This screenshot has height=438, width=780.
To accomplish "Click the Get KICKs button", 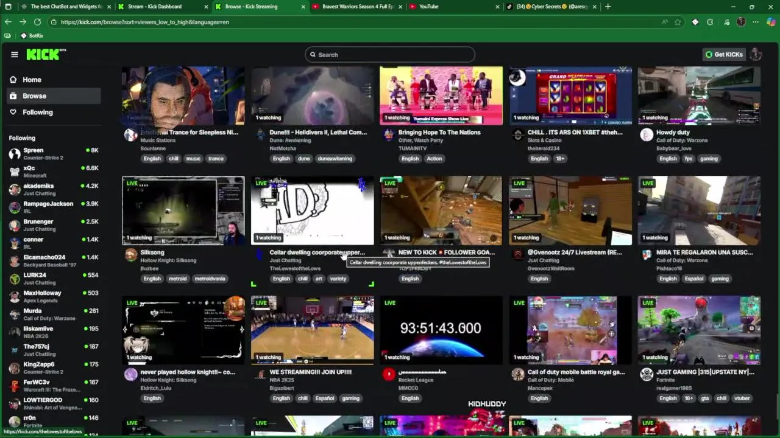I will 724,54.
